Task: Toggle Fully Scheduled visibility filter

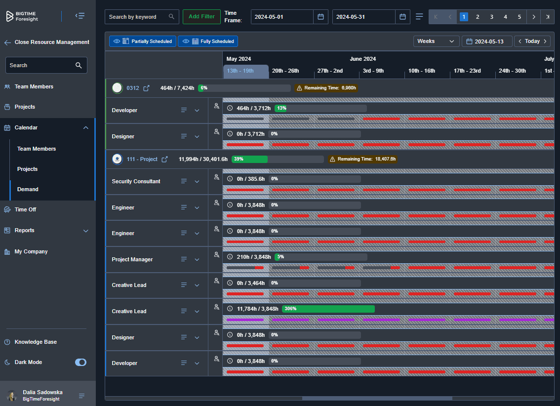Action: (208, 41)
